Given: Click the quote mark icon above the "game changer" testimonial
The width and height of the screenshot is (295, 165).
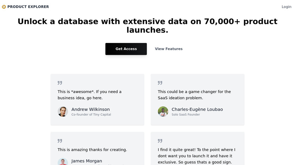Looking at the screenshot, I should (x=160, y=83).
